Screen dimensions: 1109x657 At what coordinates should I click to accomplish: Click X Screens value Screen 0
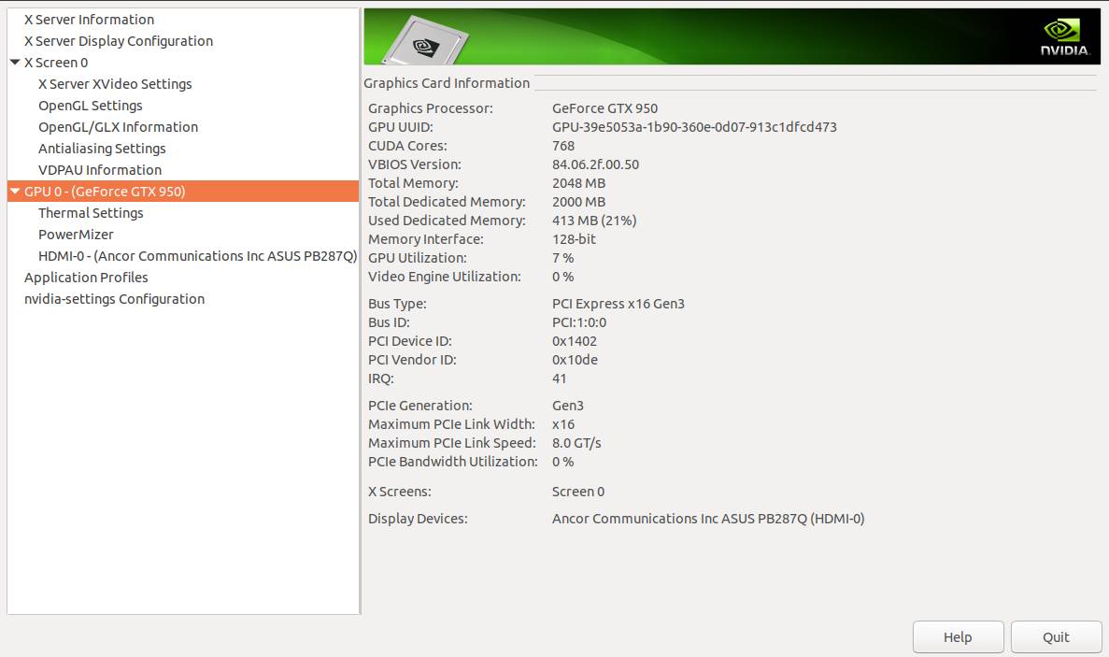point(577,492)
